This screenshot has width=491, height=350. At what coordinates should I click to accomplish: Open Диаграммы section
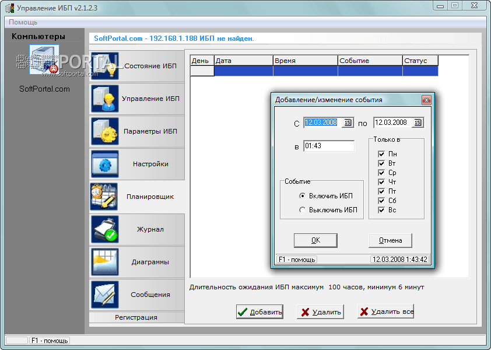137,262
